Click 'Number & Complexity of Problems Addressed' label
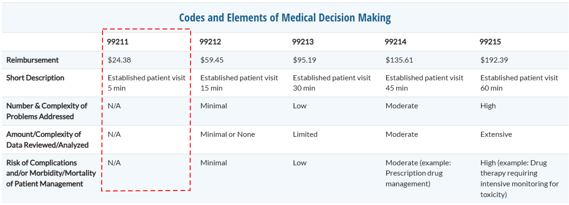The width and height of the screenshot is (569, 205). 47,111
